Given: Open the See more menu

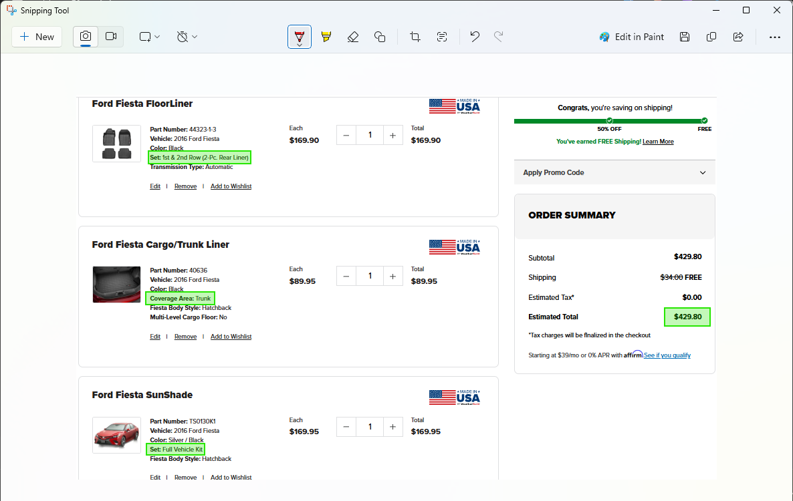Looking at the screenshot, I should [775, 37].
